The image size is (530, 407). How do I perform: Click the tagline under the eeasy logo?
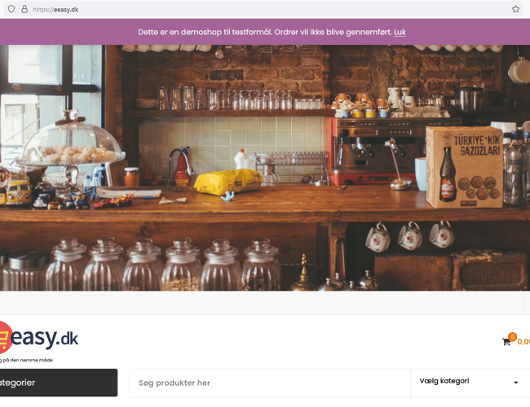pyautogui.click(x=26, y=360)
